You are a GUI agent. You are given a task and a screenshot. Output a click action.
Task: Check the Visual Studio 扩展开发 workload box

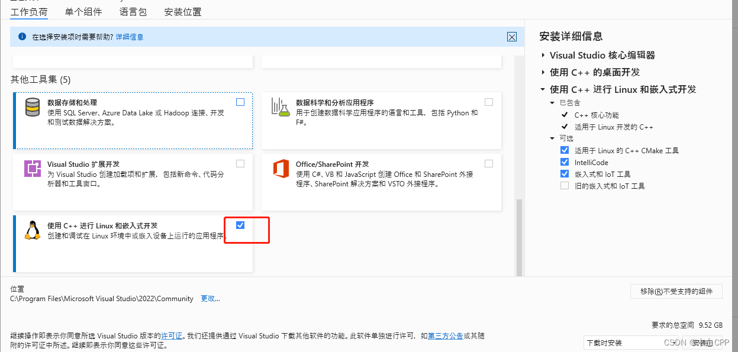click(240, 163)
